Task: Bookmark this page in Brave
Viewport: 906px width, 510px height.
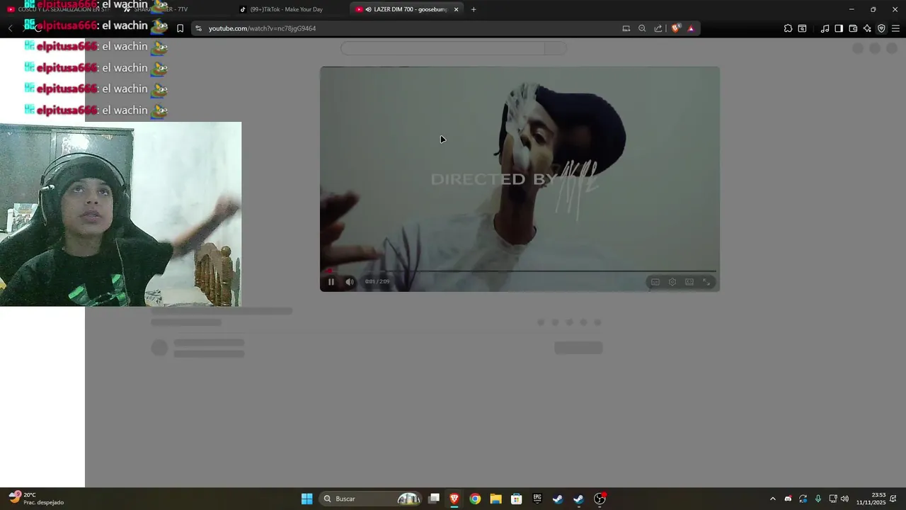Action: click(180, 28)
